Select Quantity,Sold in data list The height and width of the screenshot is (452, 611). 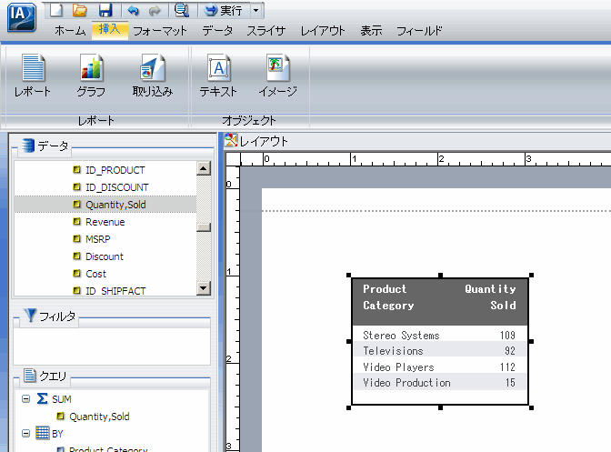pos(105,205)
